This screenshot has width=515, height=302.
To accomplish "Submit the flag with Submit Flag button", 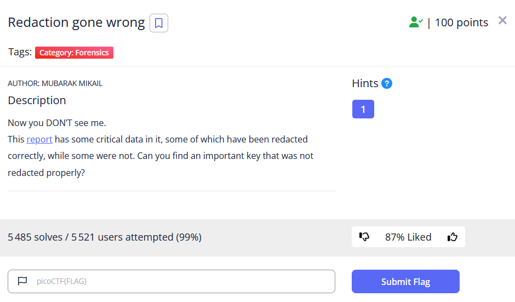I will 405,281.
